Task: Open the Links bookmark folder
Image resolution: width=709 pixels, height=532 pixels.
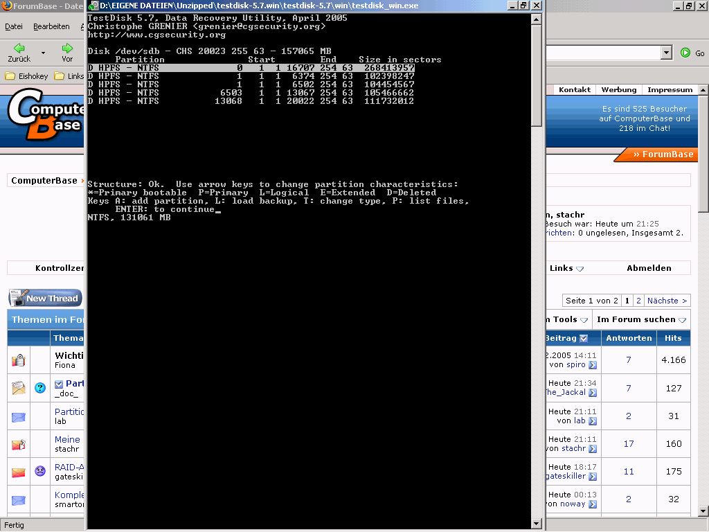Action: (69, 76)
